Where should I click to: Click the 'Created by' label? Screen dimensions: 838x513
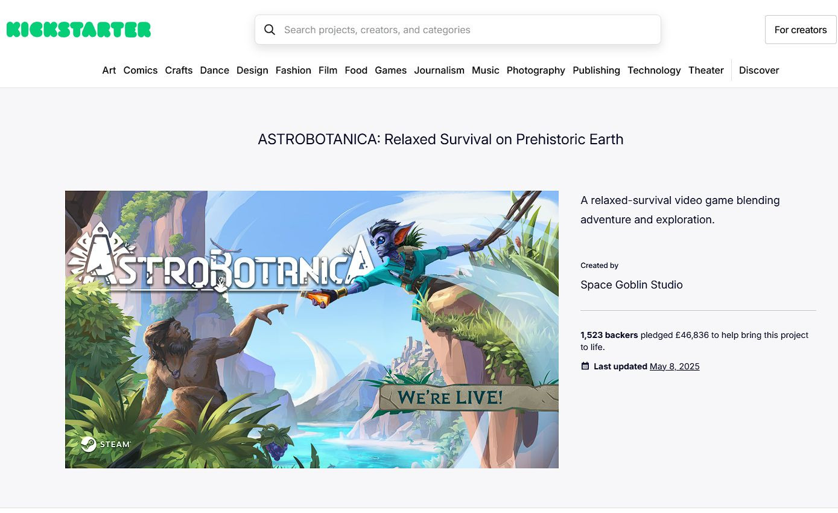point(600,266)
